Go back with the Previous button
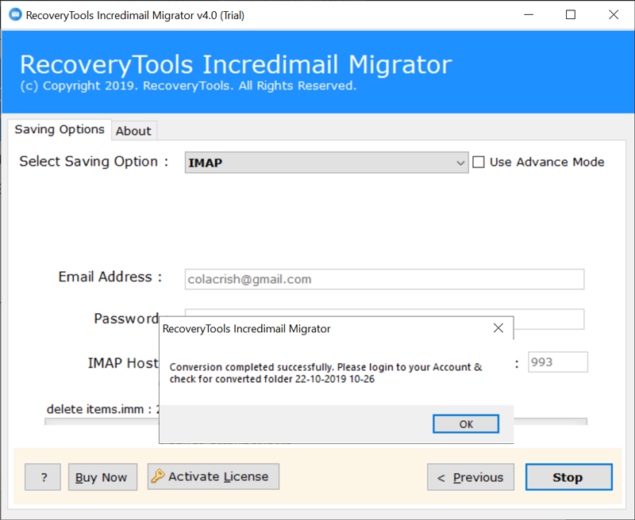The height and width of the screenshot is (520, 635). tap(471, 477)
